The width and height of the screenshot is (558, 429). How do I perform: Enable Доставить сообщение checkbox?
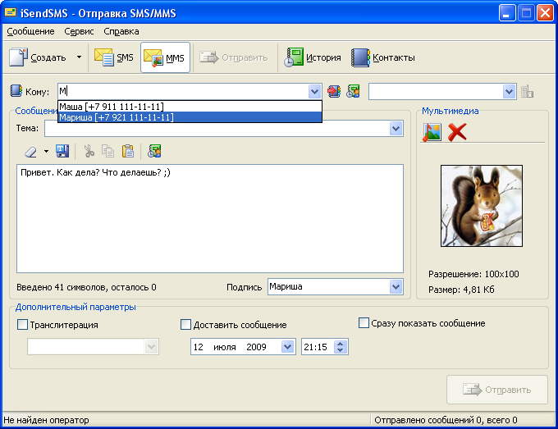click(185, 325)
